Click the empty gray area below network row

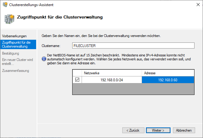[133, 89]
